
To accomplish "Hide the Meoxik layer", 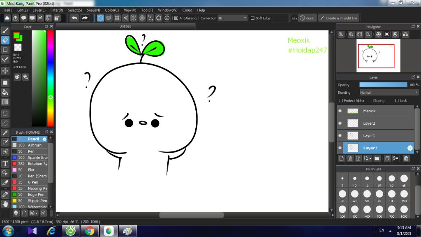I will coord(340,111).
